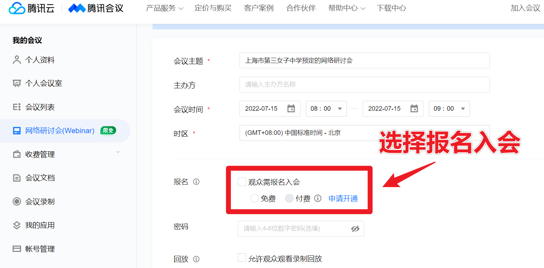Screen dimensions: 544x268
Task: Click the 帐号管理 card icon
Action: tap(16, 249)
